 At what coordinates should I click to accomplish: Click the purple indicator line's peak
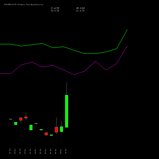tap(127, 46)
